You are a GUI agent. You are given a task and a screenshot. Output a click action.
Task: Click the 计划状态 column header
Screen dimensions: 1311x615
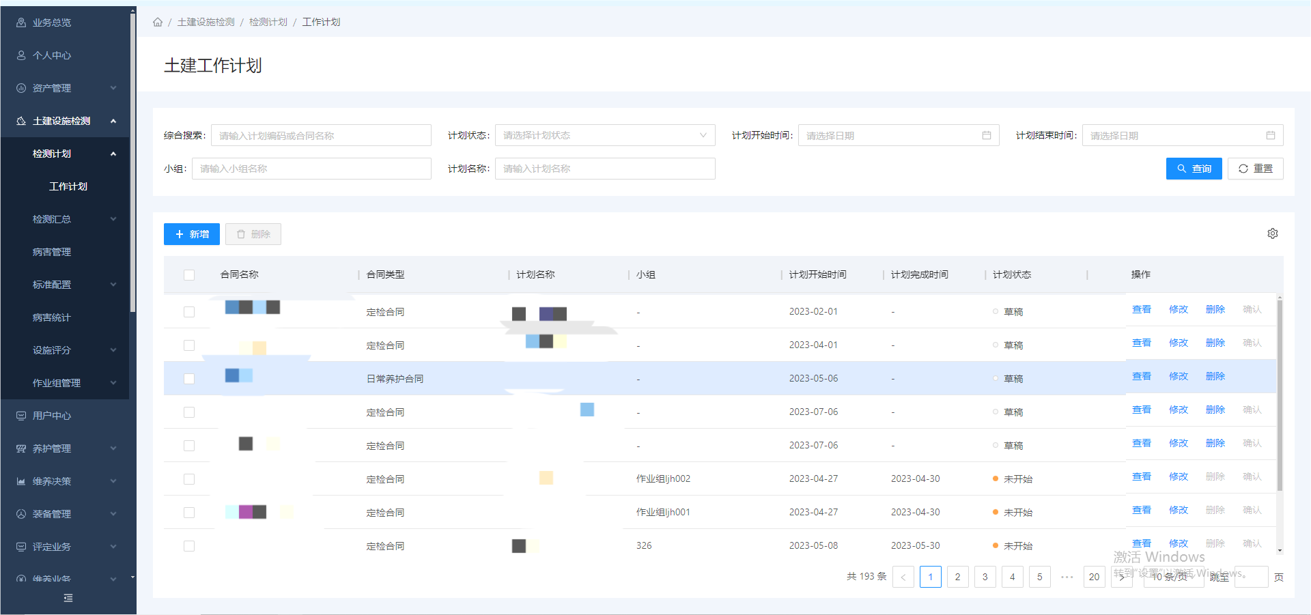[1012, 274]
